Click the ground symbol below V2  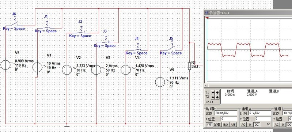(x=67, y=125)
